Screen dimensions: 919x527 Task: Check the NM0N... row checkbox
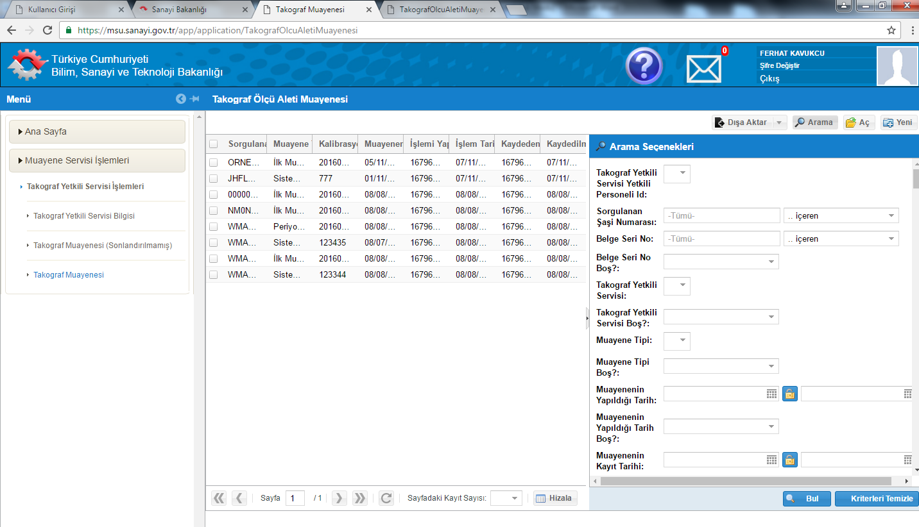click(214, 210)
